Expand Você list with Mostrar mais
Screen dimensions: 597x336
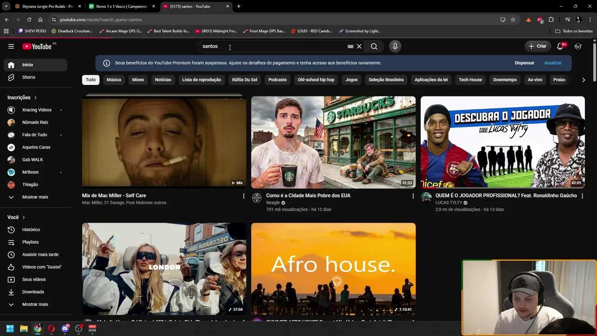coord(35,304)
